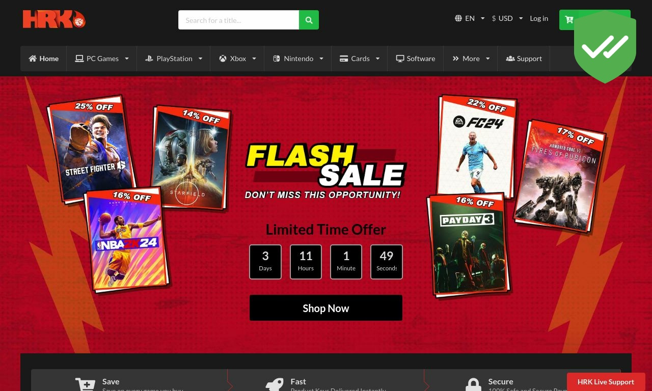The image size is (652, 391).
Task: Click the Secure padlock icon
Action: 473,384
